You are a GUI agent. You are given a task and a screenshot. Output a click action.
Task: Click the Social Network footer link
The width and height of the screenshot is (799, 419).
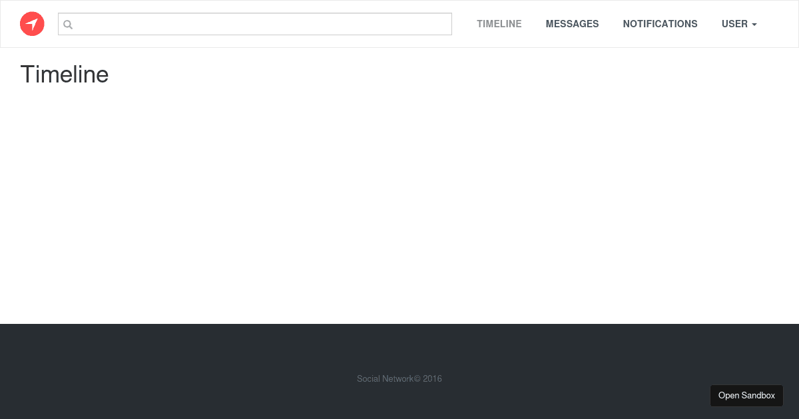pyautogui.click(x=385, y=378)
